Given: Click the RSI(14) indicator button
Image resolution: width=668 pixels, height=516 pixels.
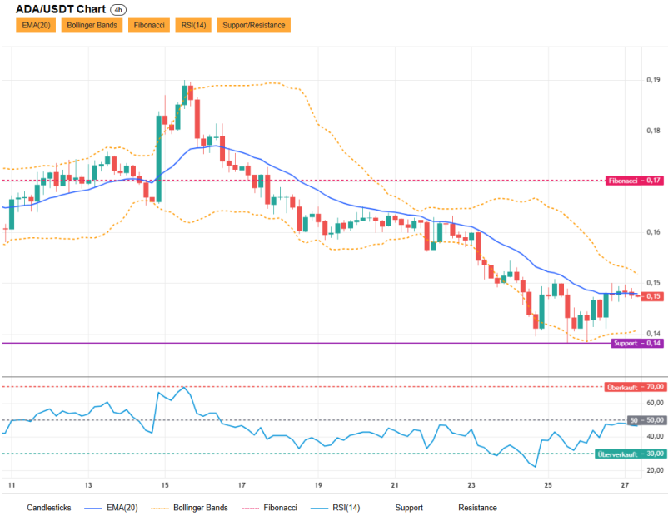Looking at the screenshot, I should pyautogui.click(x=193, y=25).
